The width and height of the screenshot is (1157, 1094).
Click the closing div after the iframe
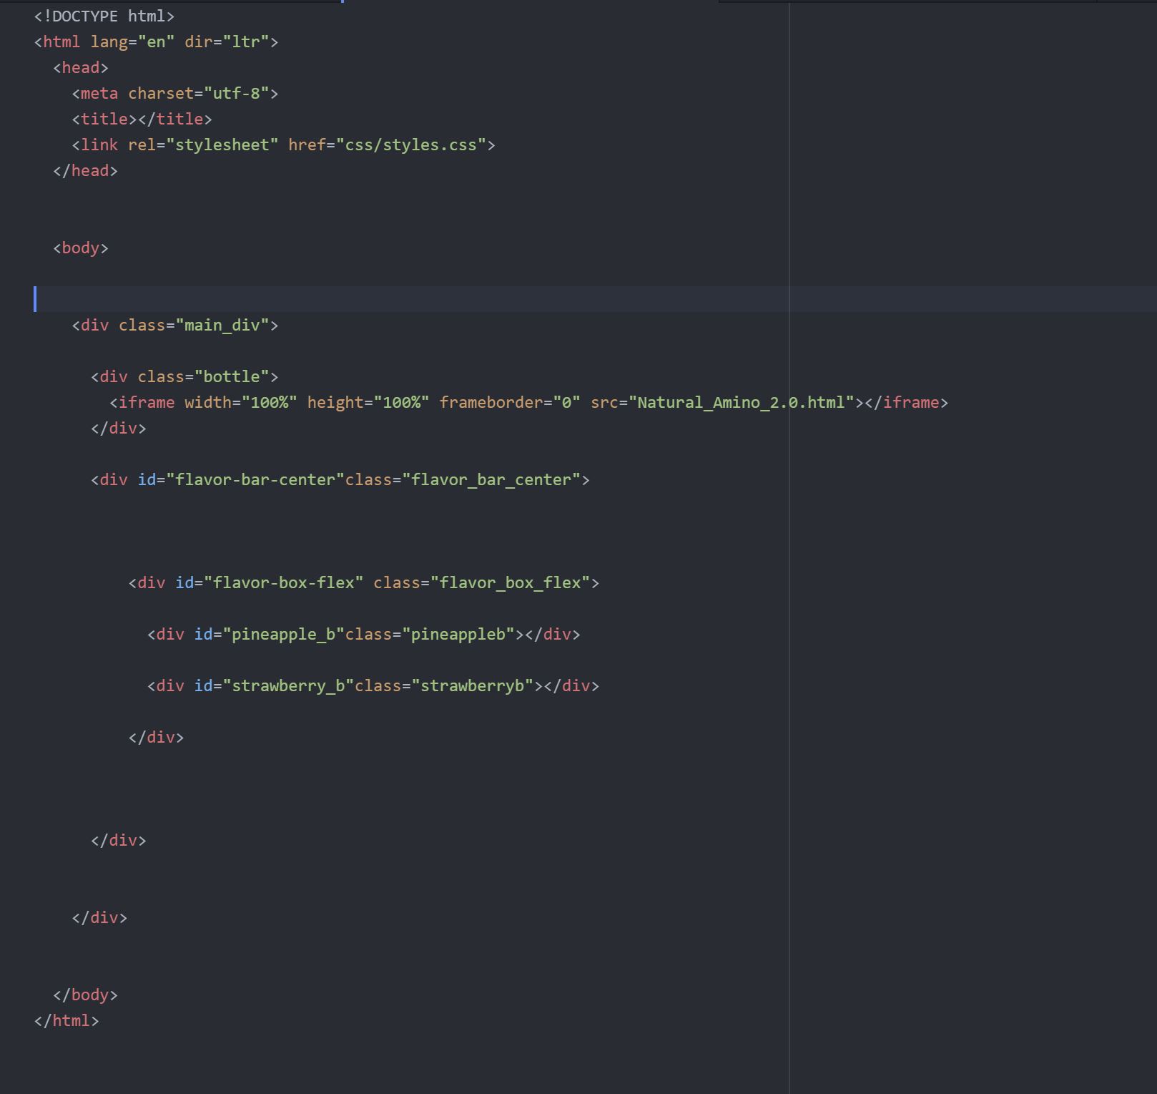(118, 428)
